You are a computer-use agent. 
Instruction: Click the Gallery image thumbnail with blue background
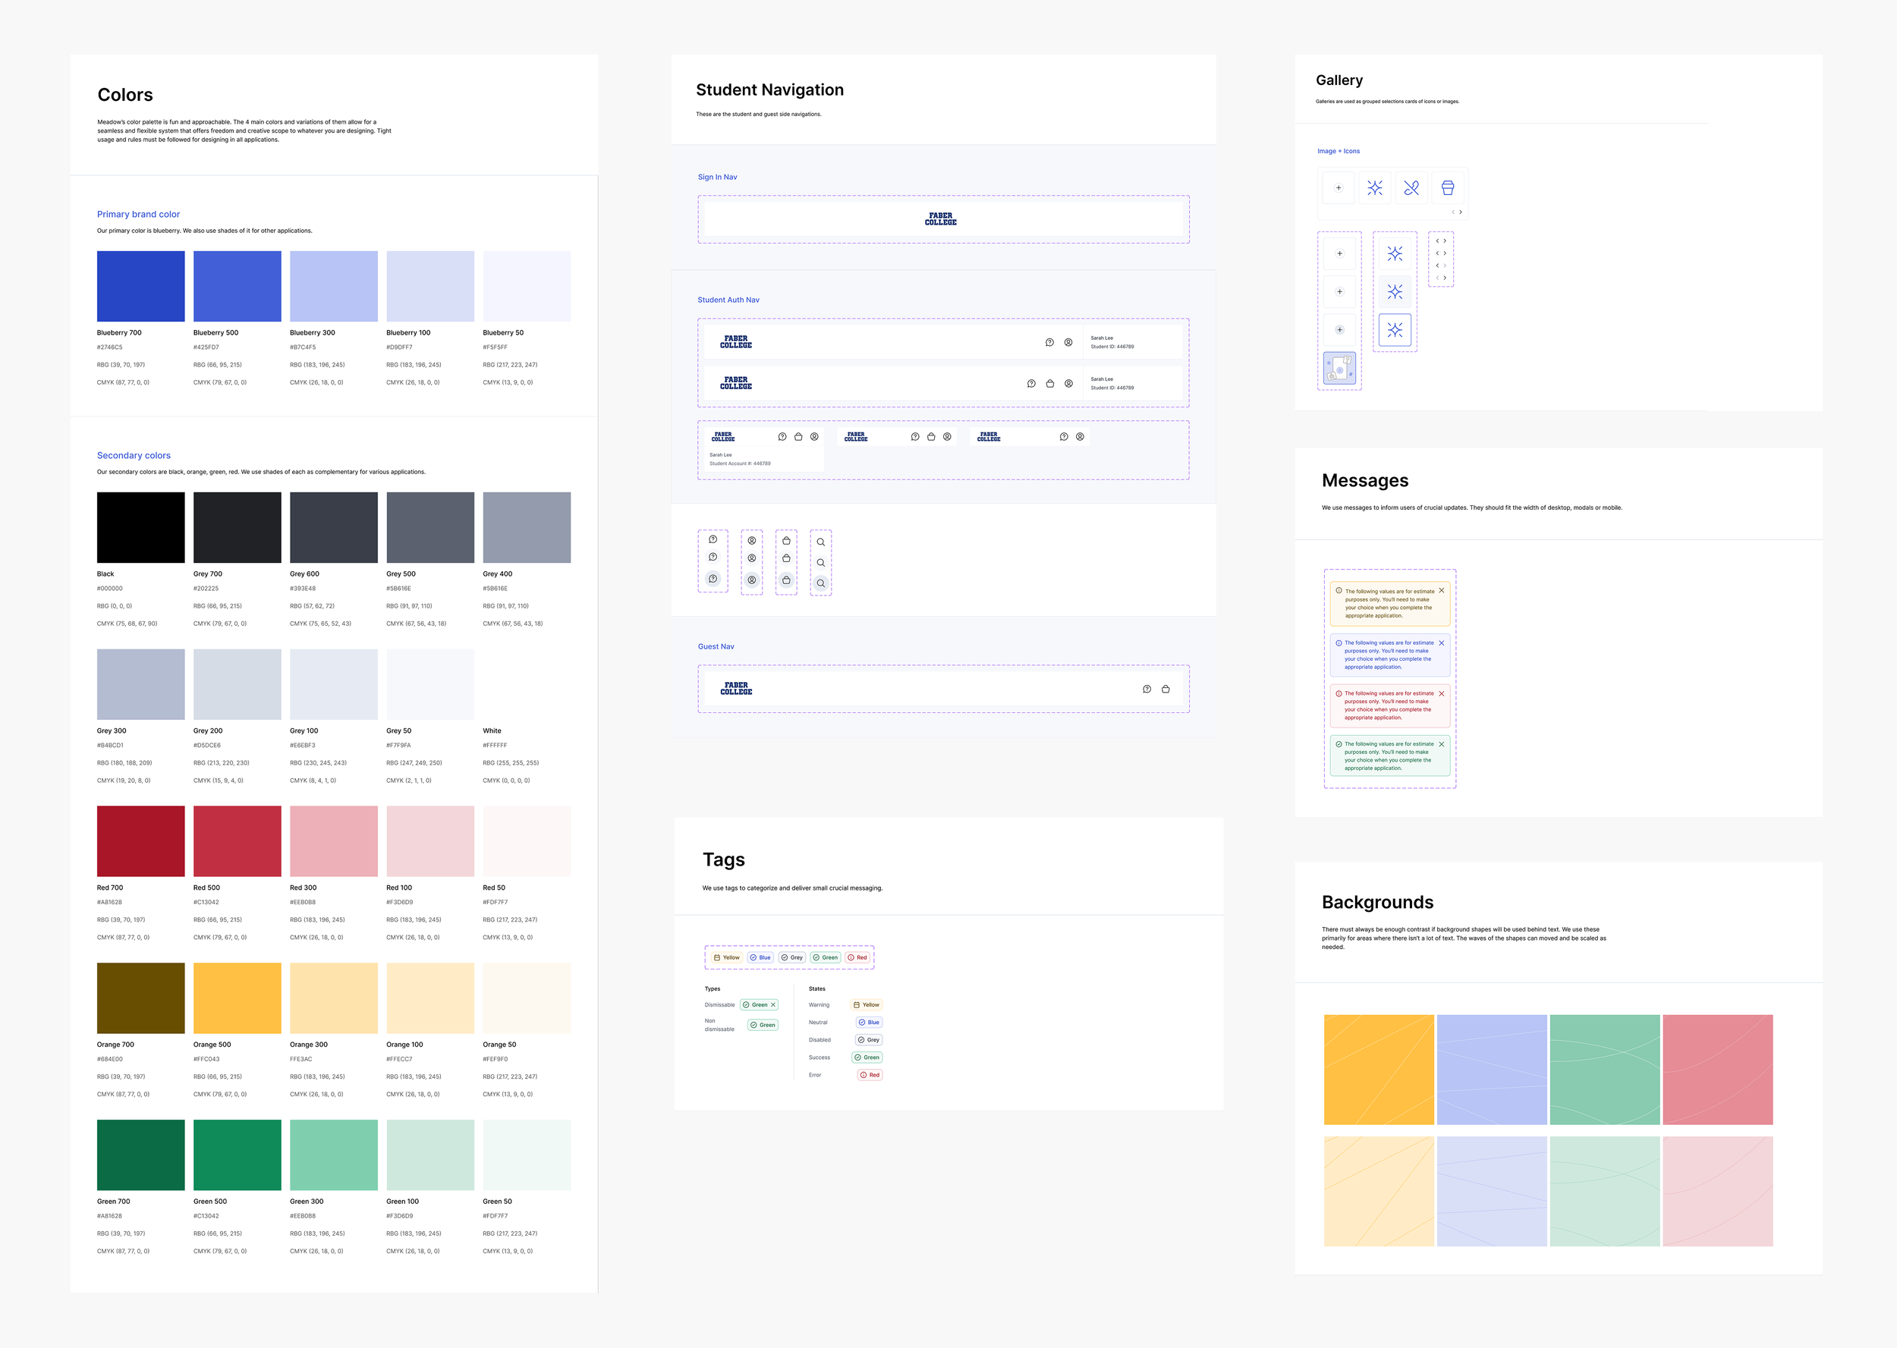(1339, 369)
